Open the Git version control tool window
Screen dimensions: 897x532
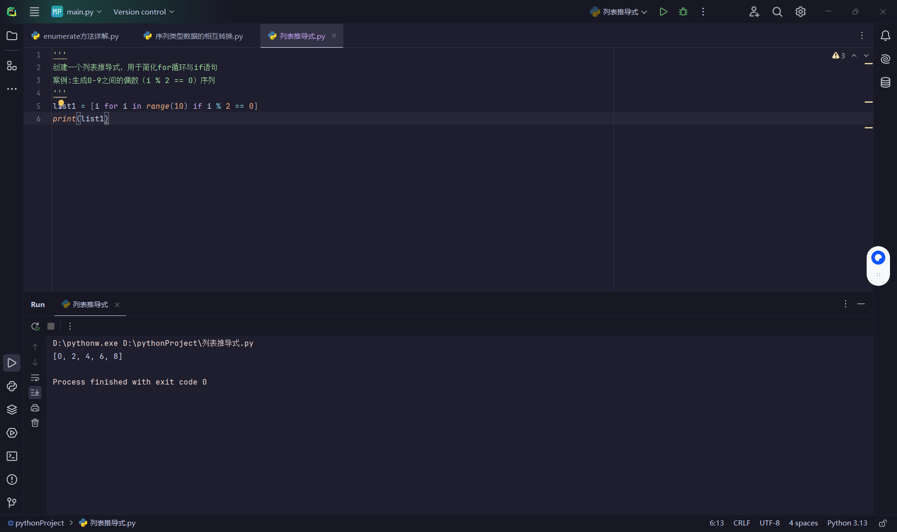pos(12,503)
